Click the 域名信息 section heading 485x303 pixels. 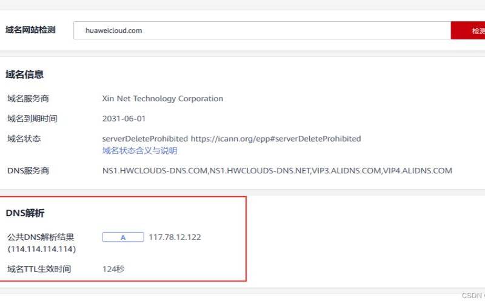(x=24, y=75)
